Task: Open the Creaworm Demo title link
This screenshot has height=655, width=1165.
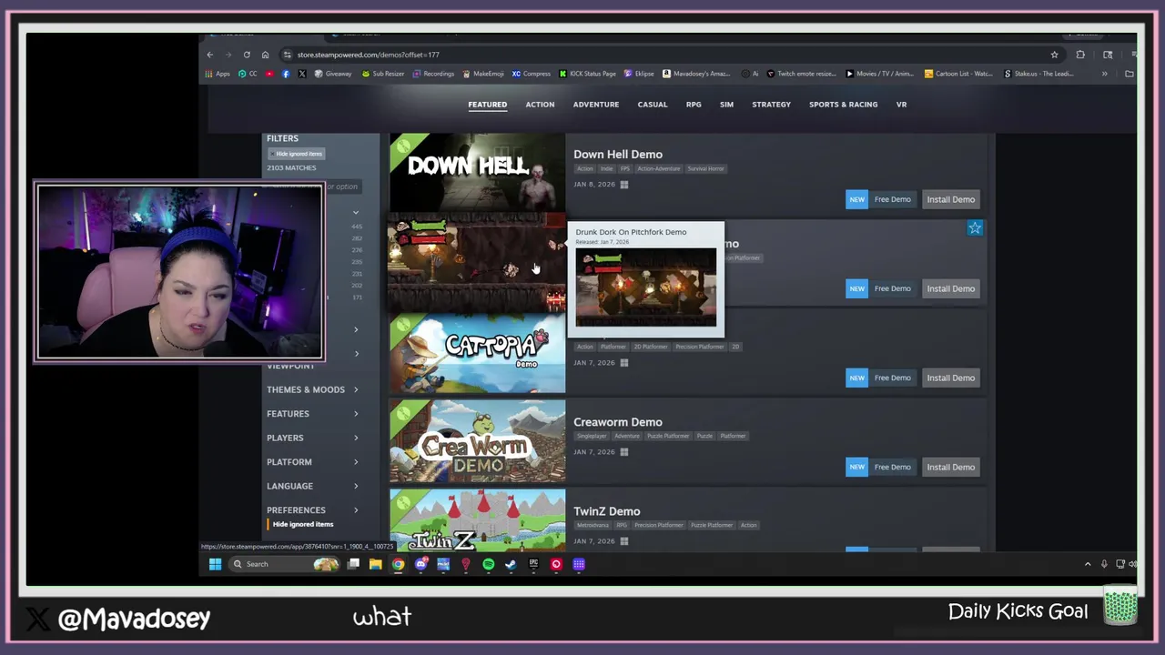Action: coord(618,422)
